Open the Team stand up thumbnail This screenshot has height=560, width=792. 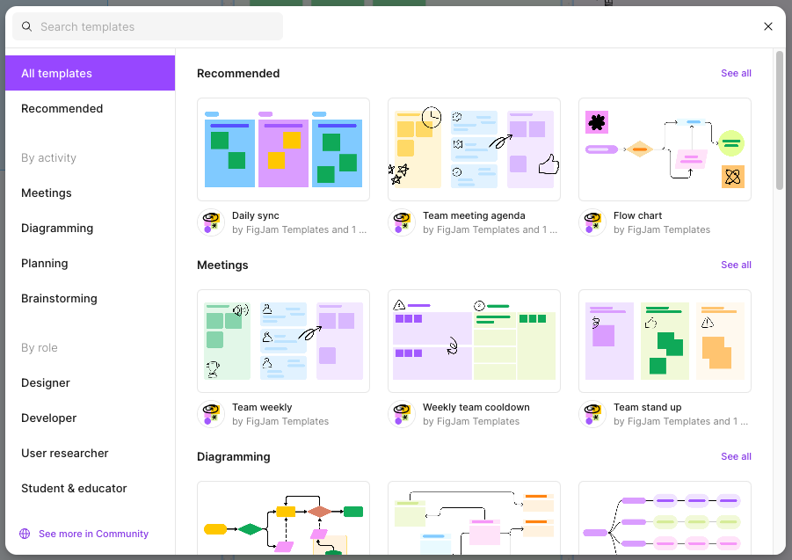pyautogui.click(x=665, y=341)
